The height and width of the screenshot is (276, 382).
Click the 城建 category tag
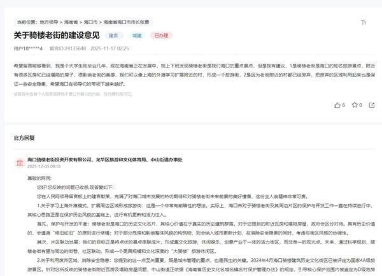pos(137,36)
